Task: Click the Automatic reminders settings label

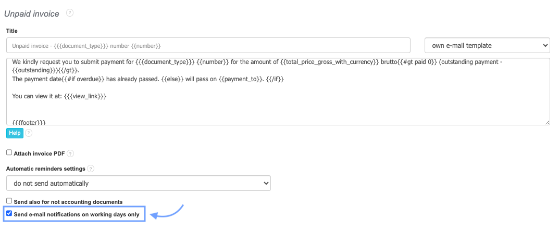Action: (x=45, y=169)
